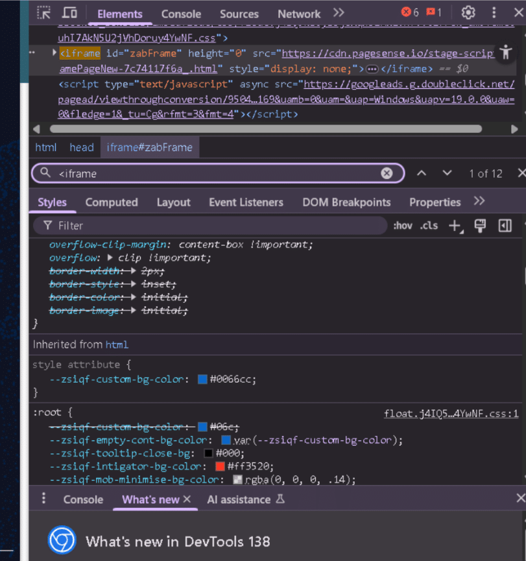The image size is (526, 561).
Task: Toggle the computed styles sidebar icon
Action: 505,226
